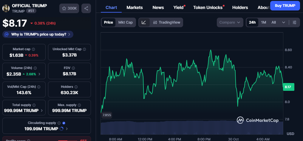Switch chart to Mkt Cap view
This screenshot has width=303, height=141.
click(126, 22)
